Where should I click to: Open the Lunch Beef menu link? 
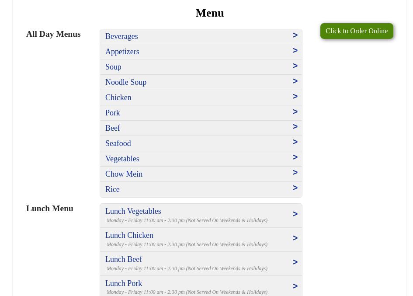tap(124, 259)
